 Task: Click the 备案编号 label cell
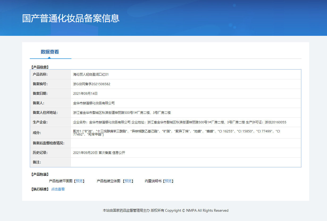point(50,84)
